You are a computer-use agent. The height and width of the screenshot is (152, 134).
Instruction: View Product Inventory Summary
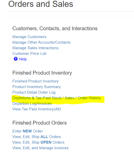click(x=36, y=87)
